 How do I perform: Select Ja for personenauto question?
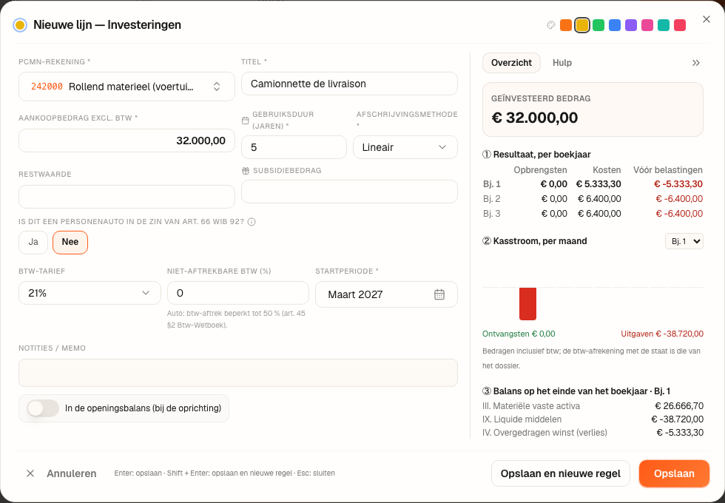click(33, 243)
